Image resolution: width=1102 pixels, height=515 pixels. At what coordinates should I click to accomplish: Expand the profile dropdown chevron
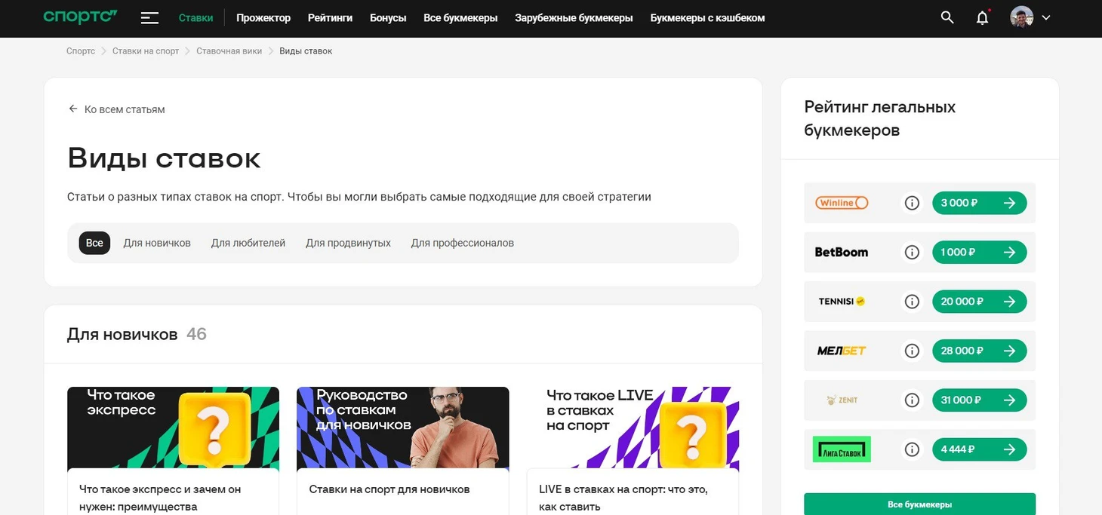(x=1046, y=17)
